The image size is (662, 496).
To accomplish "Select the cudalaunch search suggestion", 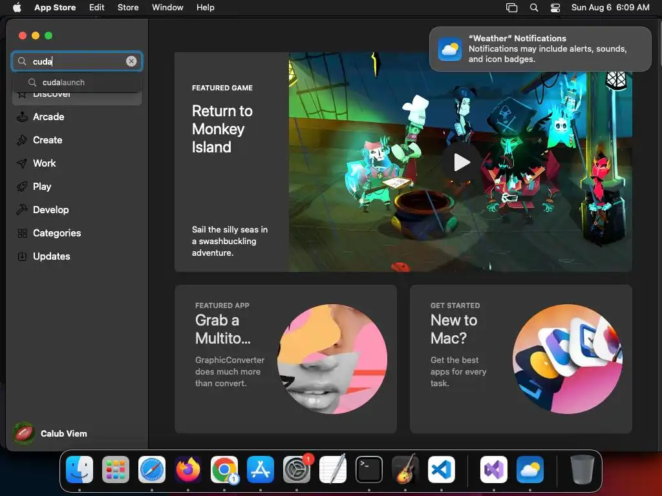I will pos(77,82).
